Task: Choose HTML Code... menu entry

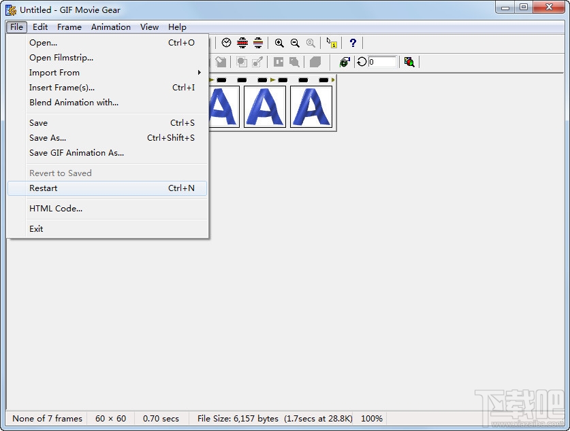Action: click(x=107, y=209)
